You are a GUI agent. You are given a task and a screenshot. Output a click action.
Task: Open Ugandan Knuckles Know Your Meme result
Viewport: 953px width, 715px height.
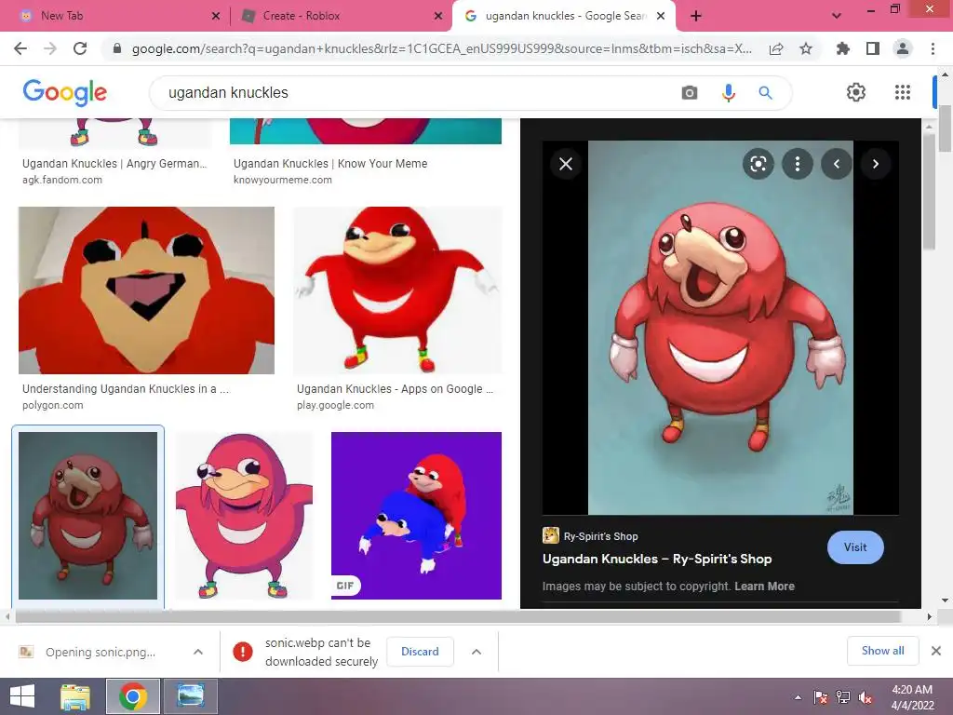pyautogui.click(x=330, y=164)
